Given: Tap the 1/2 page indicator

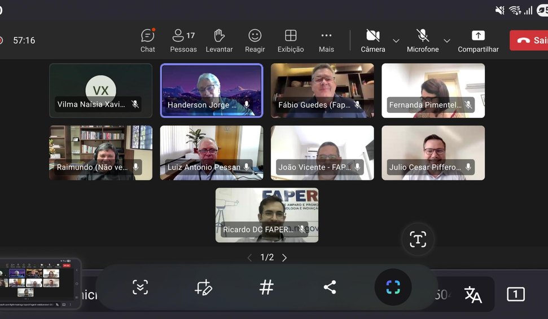Looking at the screenshot, I should tap(267, 258).
